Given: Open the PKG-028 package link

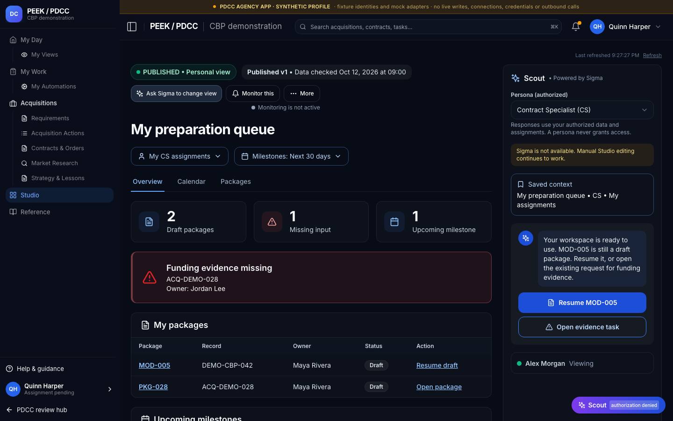Looking at the screenshot, I should coord(153,387).
